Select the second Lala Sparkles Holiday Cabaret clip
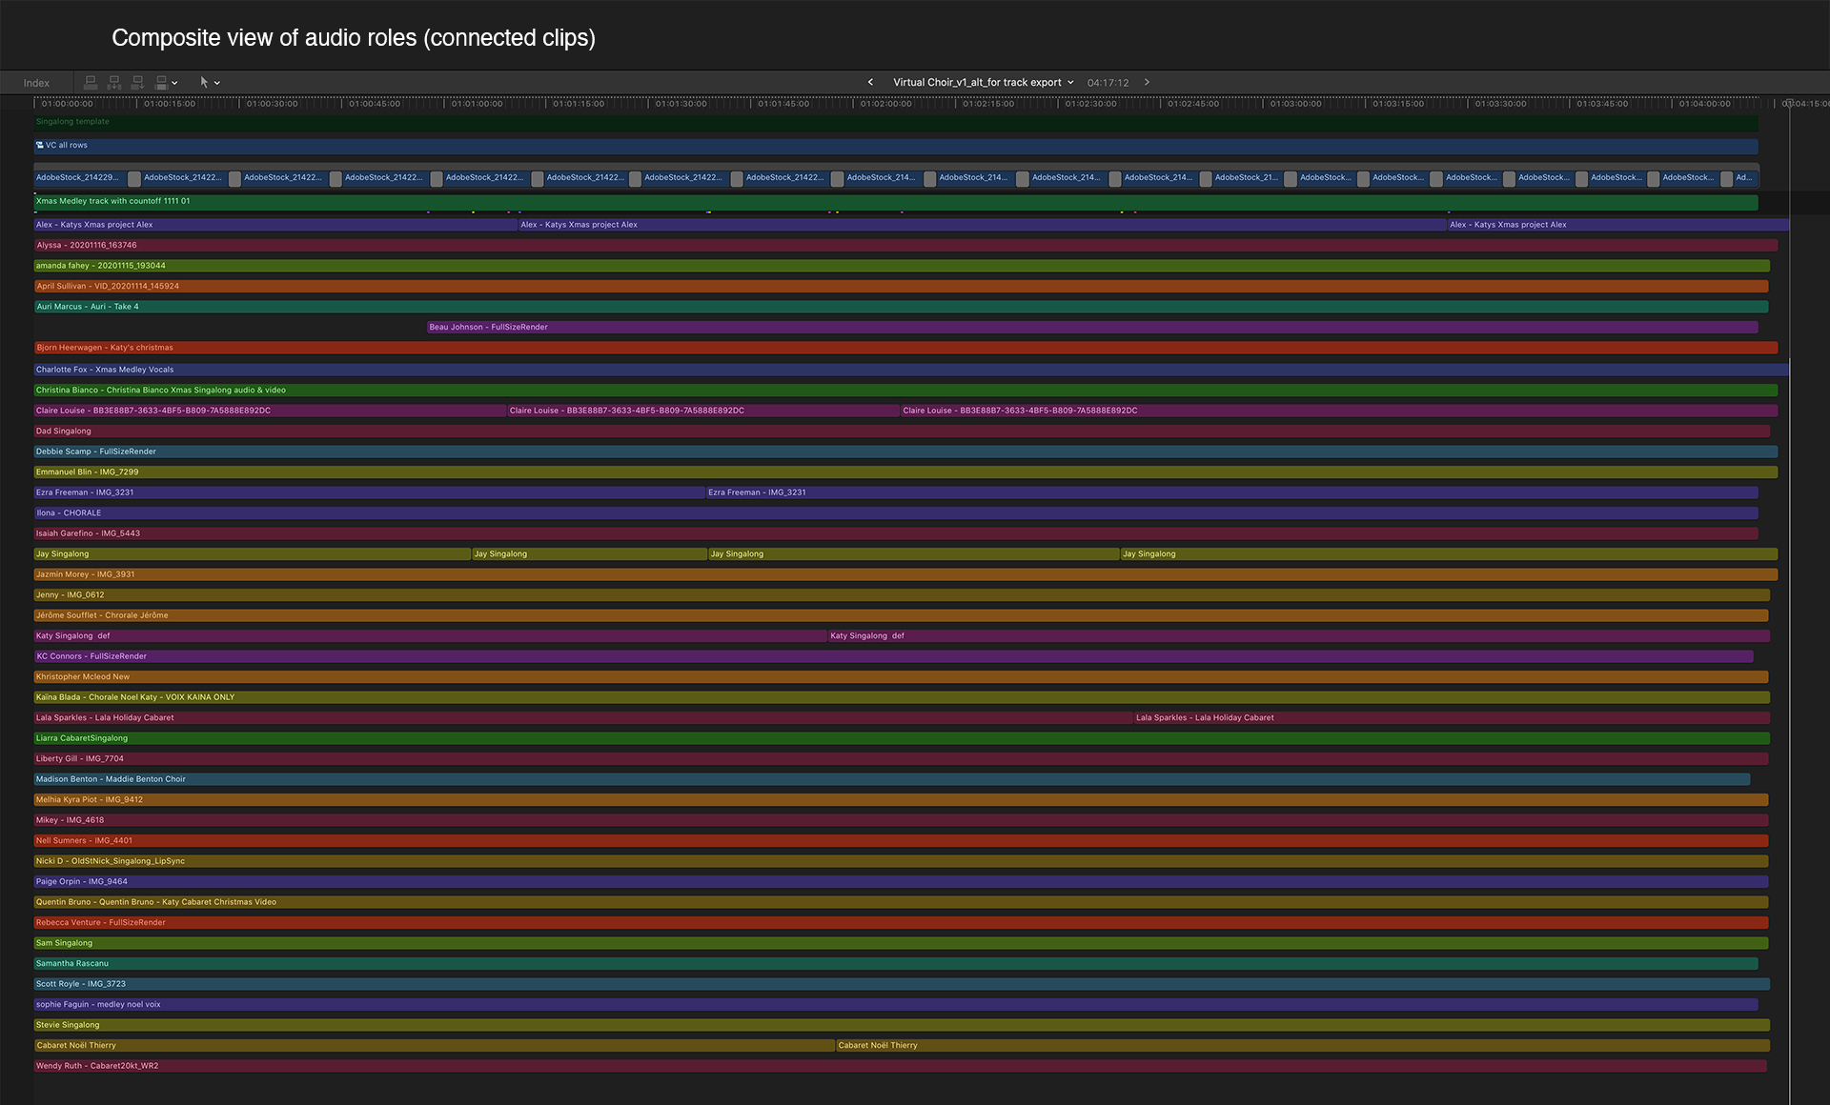This screenshot has width=1830, height=1105. (x=1452, y=718)
